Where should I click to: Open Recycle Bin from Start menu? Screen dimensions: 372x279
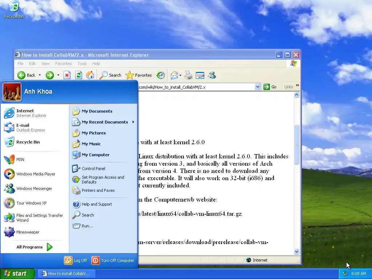[35, 142]
